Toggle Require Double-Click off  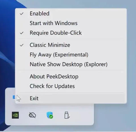click(x=71, y=33)
